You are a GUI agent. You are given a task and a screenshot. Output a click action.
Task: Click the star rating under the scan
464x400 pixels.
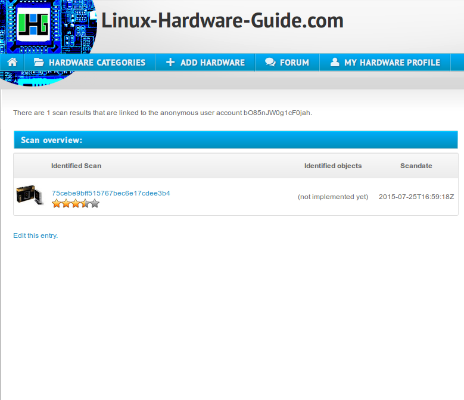click(76, 204)
